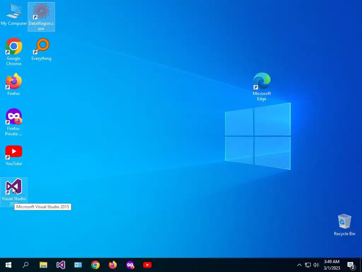This screenshot has height=272, width=362.
Task: Select the My Computer desktop icon
Action: pyautogui.click(x=14, y=15)
